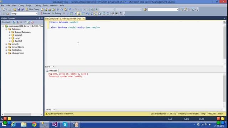The height and width of the screenshot is (128, 228).
Task: Click the Refresh icon in Object Explorer
Action: [x=28, y=22]
